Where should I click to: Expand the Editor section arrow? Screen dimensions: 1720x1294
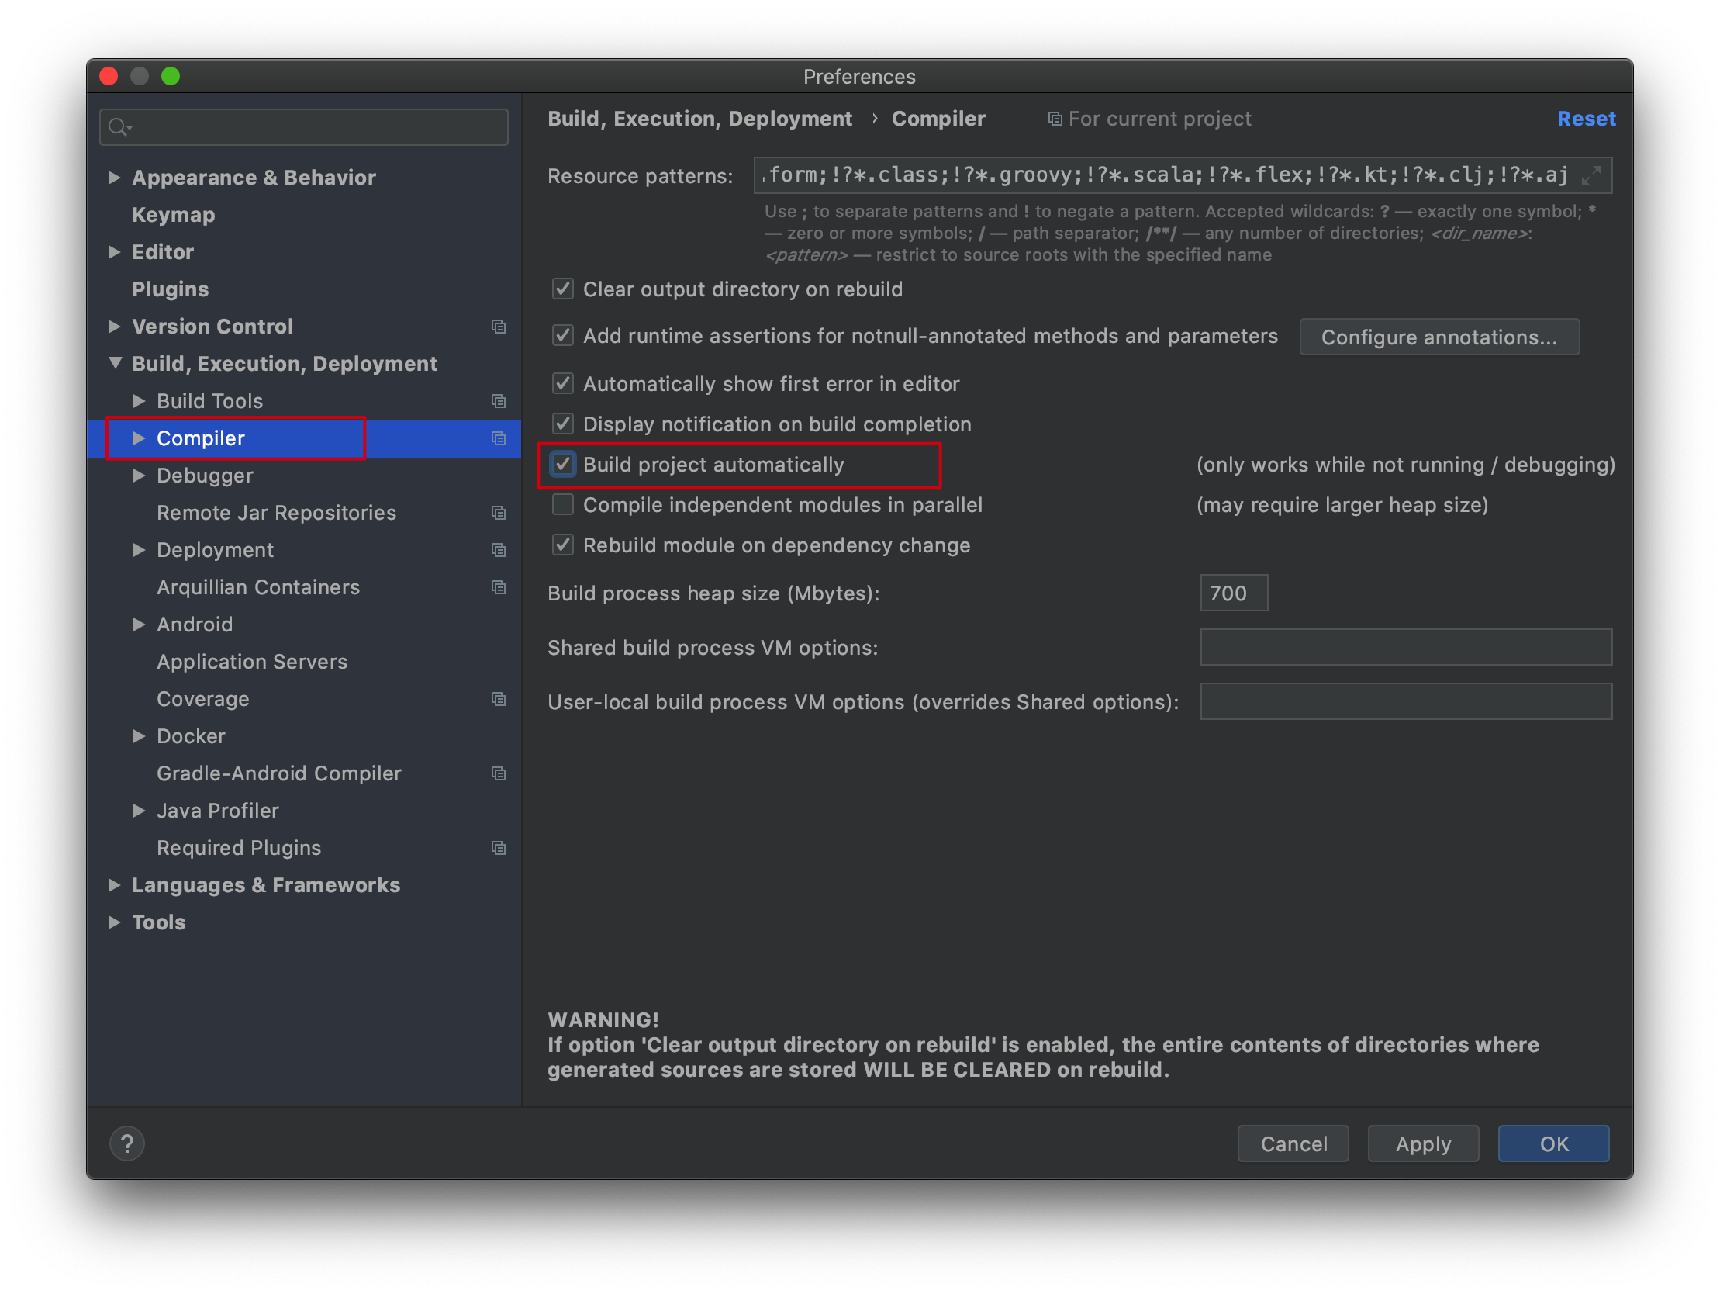coord(114,252)
